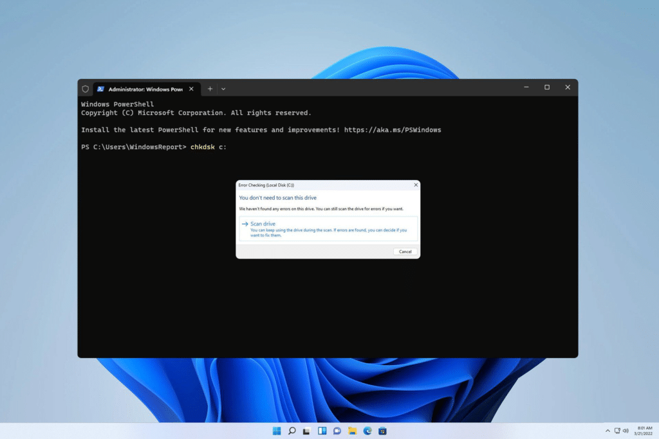Open Microsoft Store from taskbar
659x439 pixels.
pyautogui.click(x=382, y=431)
